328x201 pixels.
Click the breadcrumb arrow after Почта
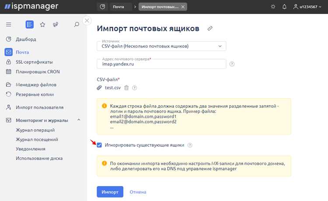click(135, 7)
